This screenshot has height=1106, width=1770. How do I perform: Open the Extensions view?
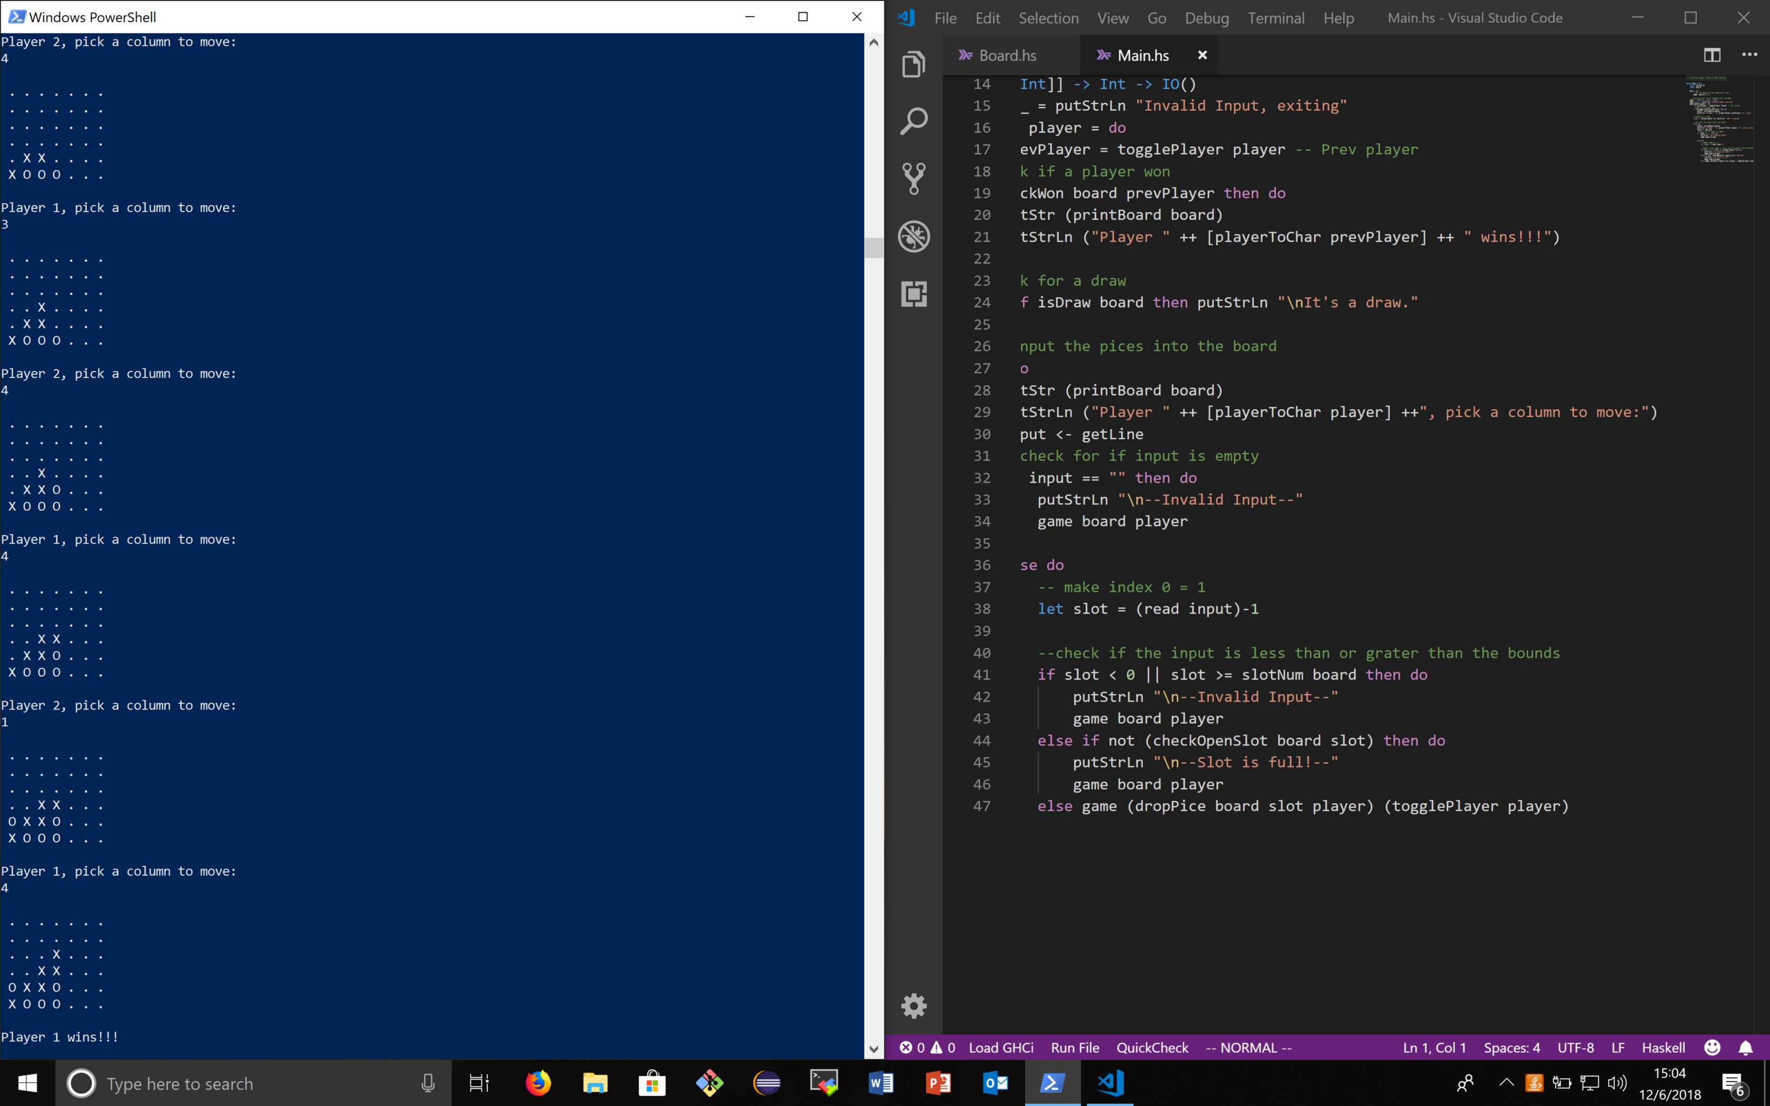point(913,293)
